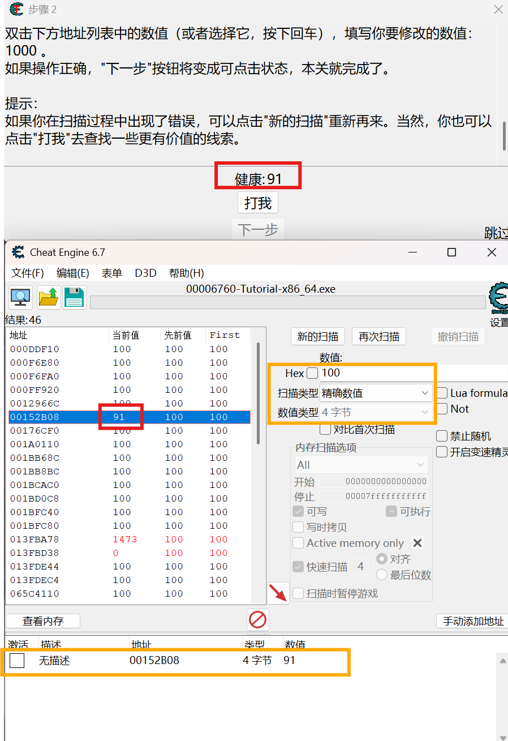Open the D3D menu

click(145, 273)
